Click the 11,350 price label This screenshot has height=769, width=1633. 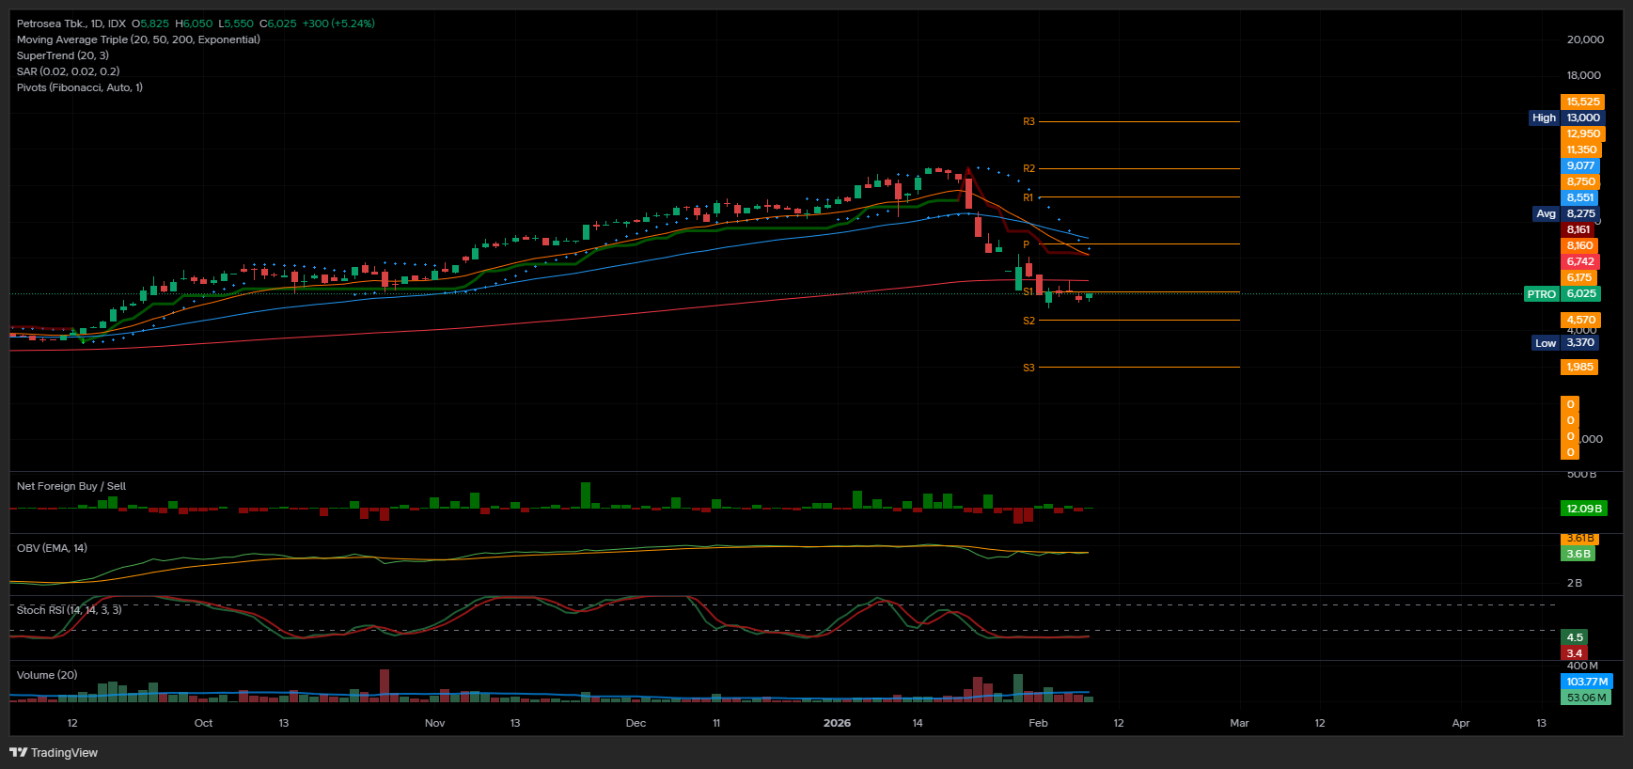tap(1581, 149)
